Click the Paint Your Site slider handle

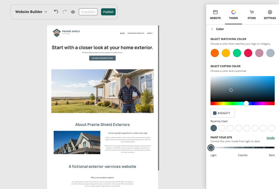click(x=211, y=147)
